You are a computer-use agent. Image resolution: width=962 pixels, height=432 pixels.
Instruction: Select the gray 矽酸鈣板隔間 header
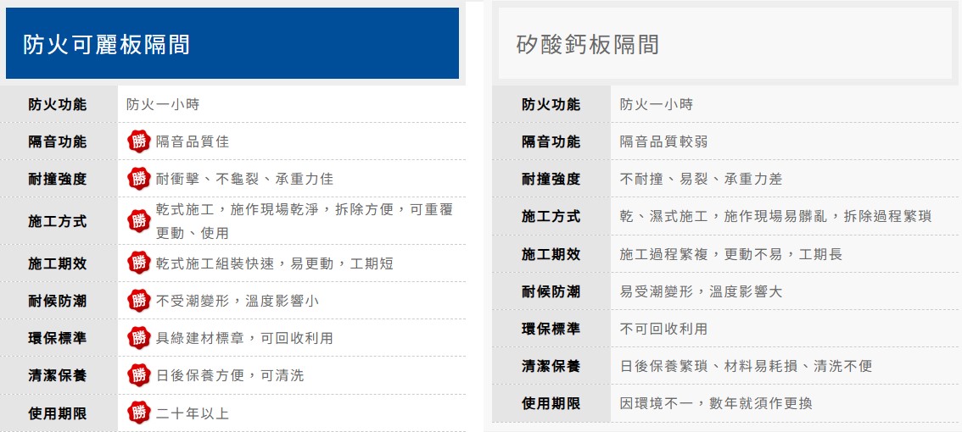pos(724,44)
